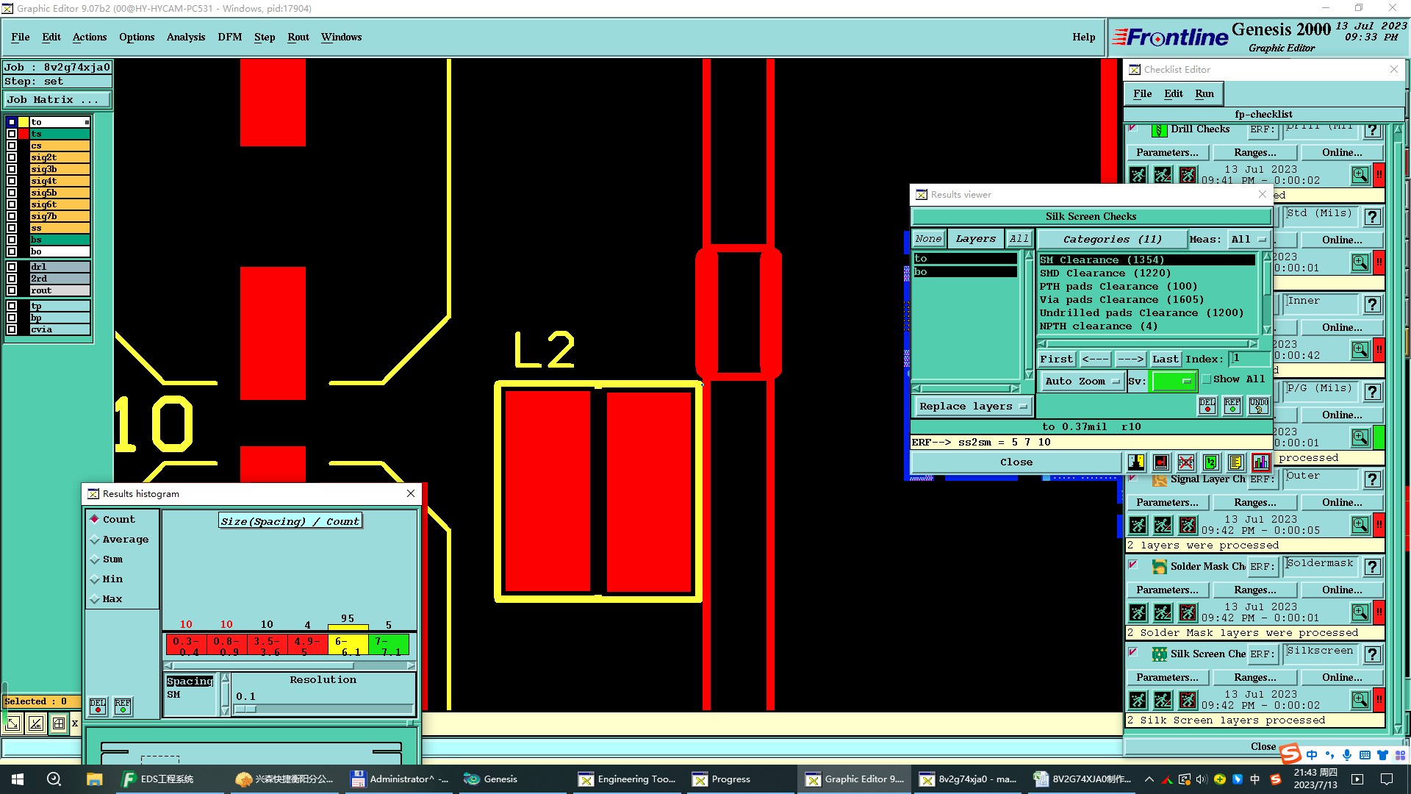Screen dimensions: 1411x794
Task: Open Ranges for Silk Screen Checks
Action: click(x=1254, y=677)
